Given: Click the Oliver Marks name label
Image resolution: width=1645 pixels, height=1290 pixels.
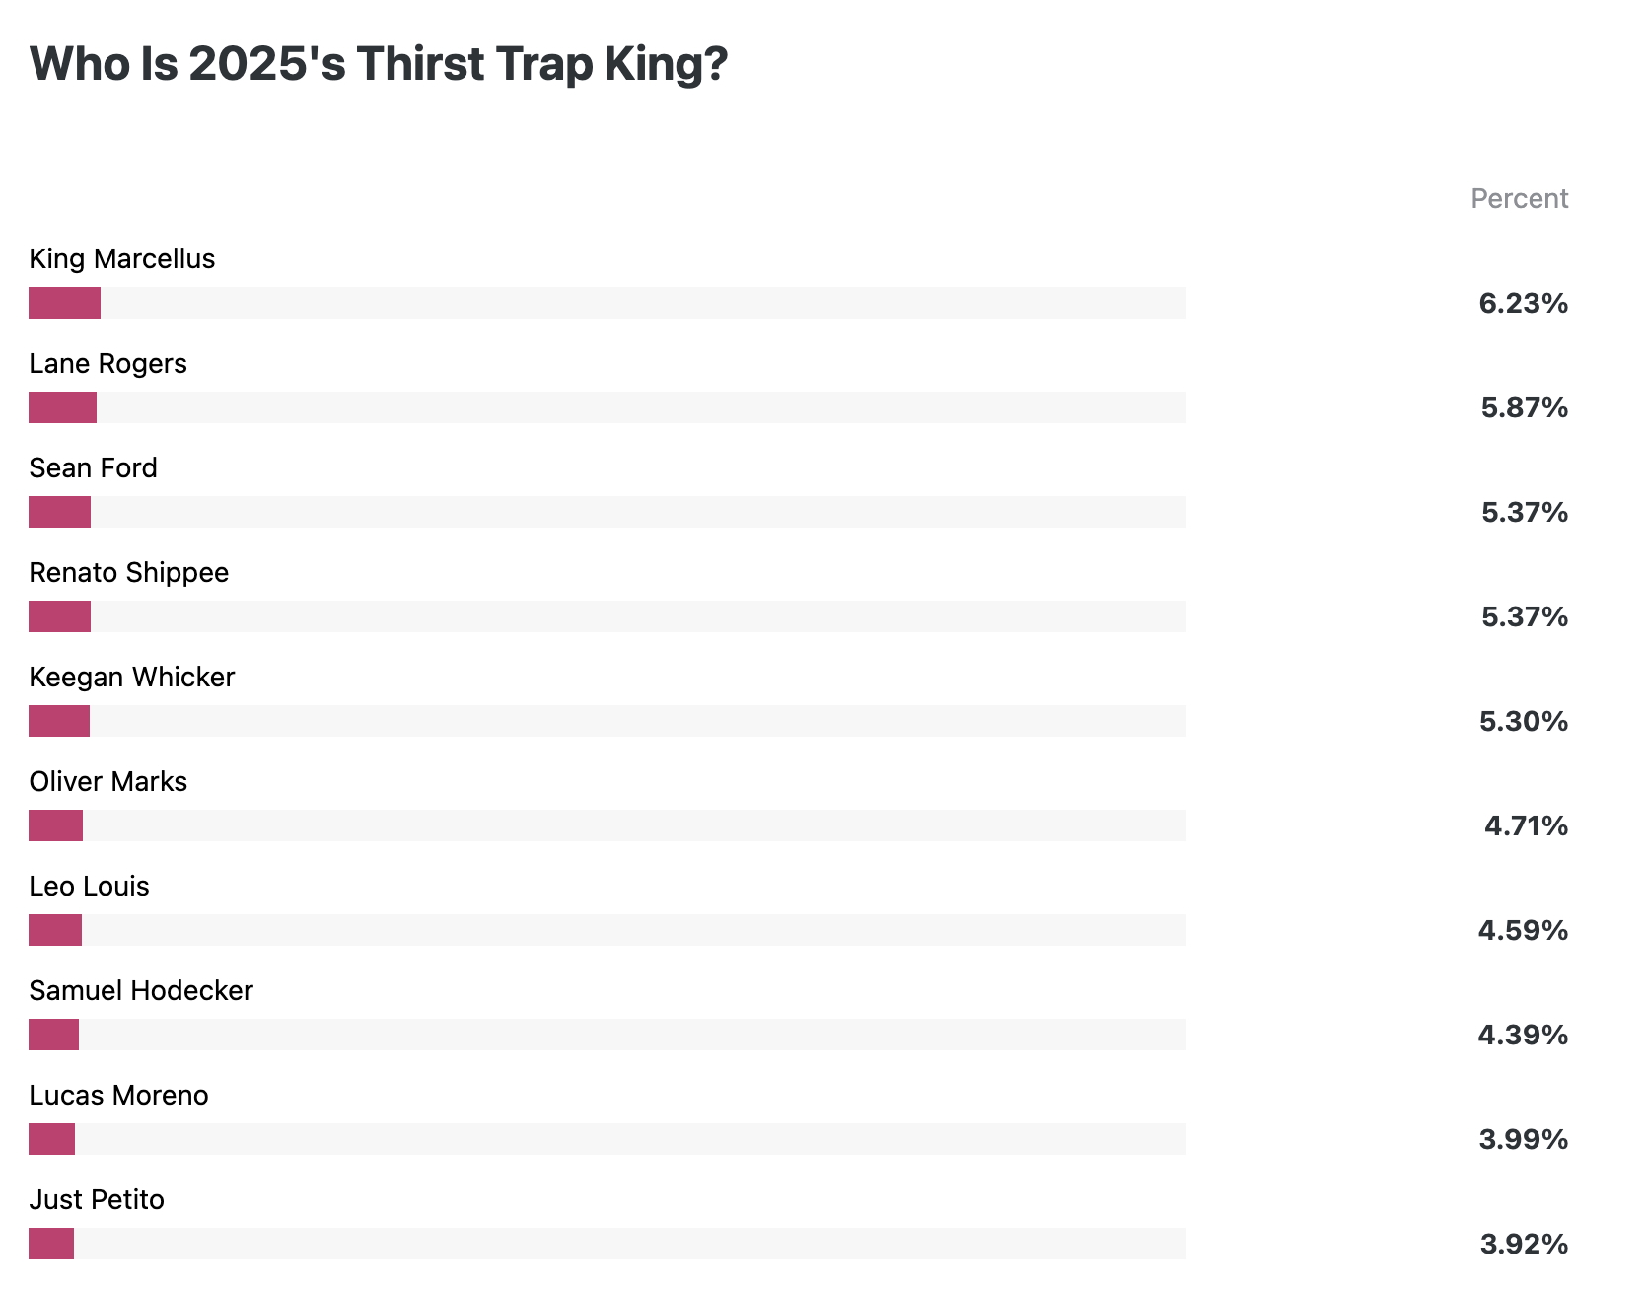Looking at the screenshot, I should click(107, 782).
